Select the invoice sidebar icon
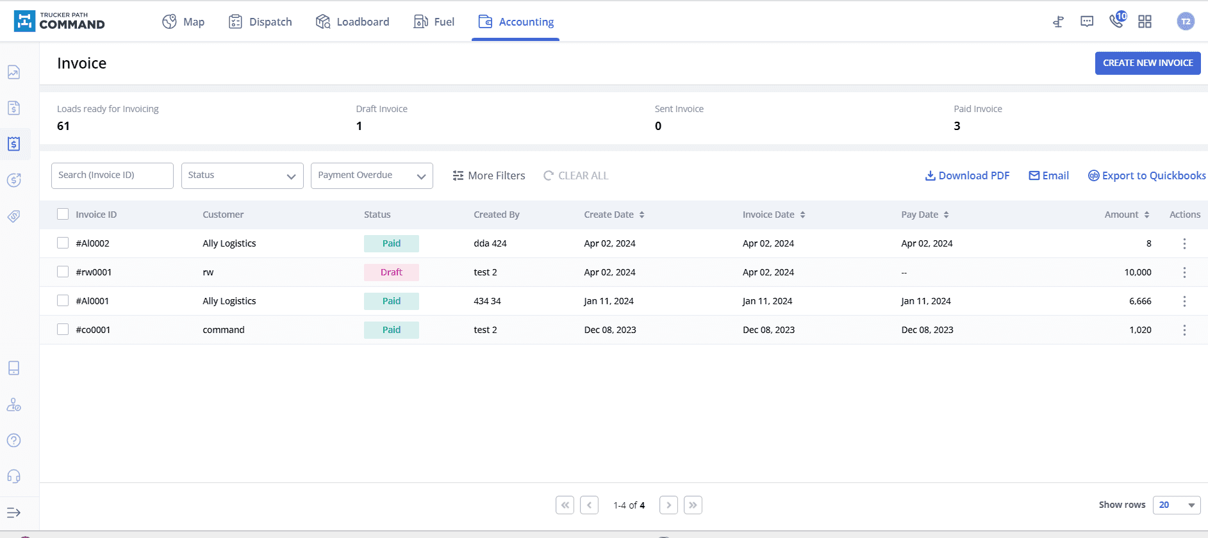This screenshot has width=1208, height=538. (x=13, y=143)
